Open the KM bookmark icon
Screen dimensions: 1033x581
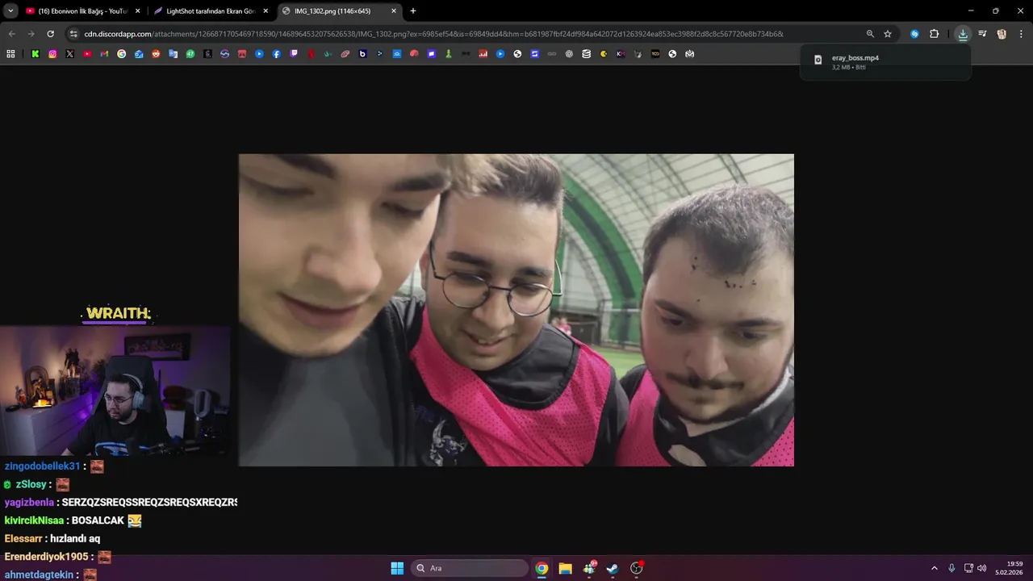(621, 54)
